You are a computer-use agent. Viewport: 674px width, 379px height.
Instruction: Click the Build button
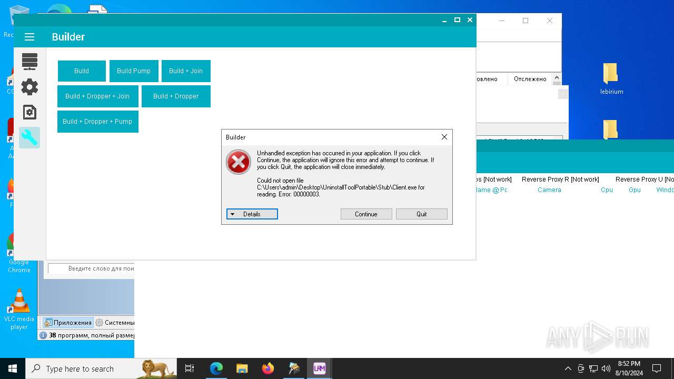click(x=82, y=71)
